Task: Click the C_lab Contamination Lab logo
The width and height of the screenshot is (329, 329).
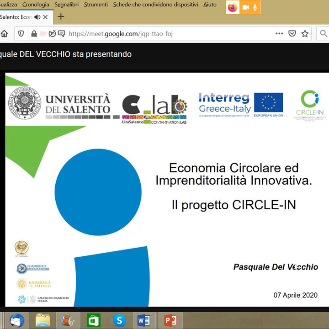Action: [154, 109]
